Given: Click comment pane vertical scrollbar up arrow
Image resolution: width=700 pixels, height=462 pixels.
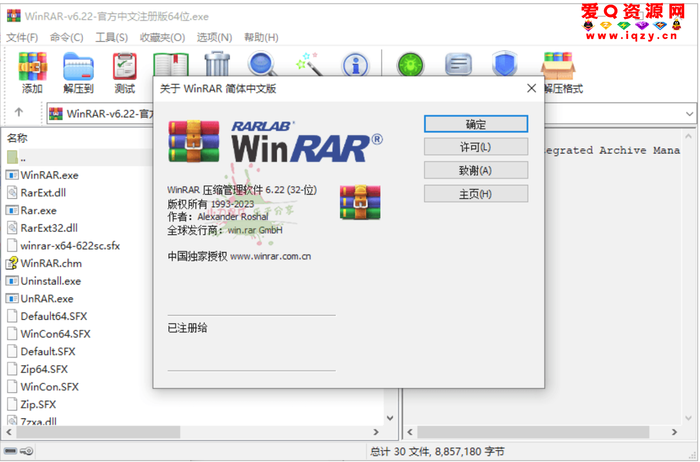Looking at the screenshot, I should tap(688, 136).
